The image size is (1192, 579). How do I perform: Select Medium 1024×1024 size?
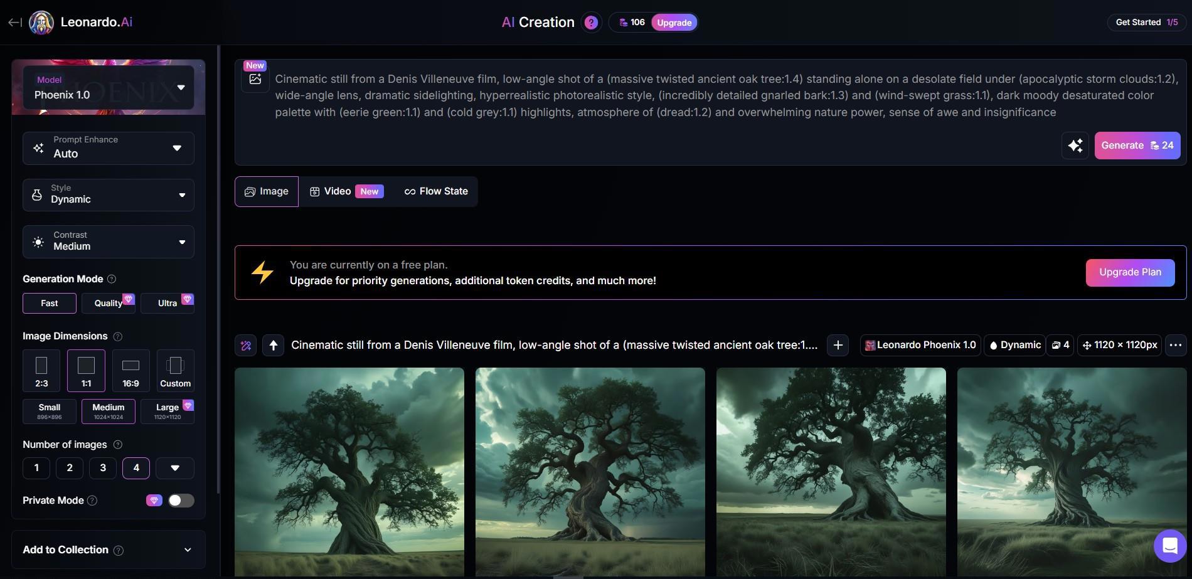pos(109,412)
